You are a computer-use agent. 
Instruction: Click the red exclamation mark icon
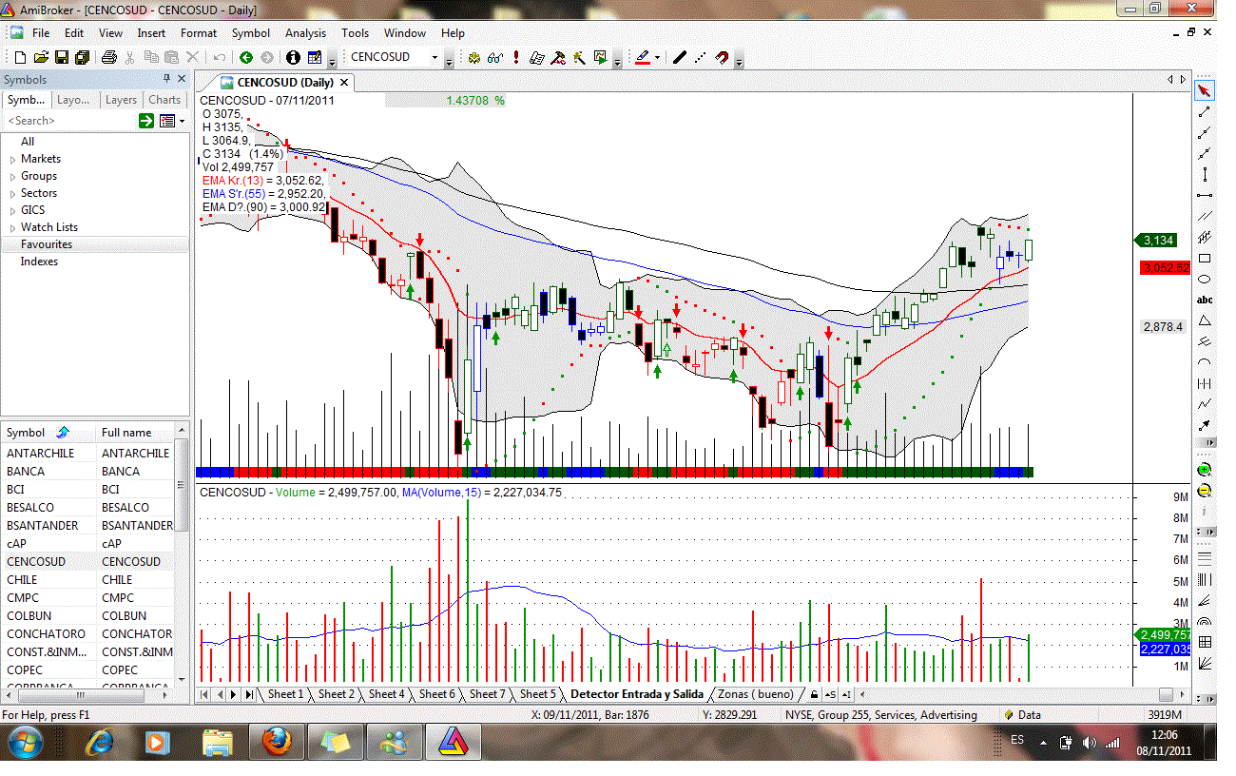coord(515,58)
